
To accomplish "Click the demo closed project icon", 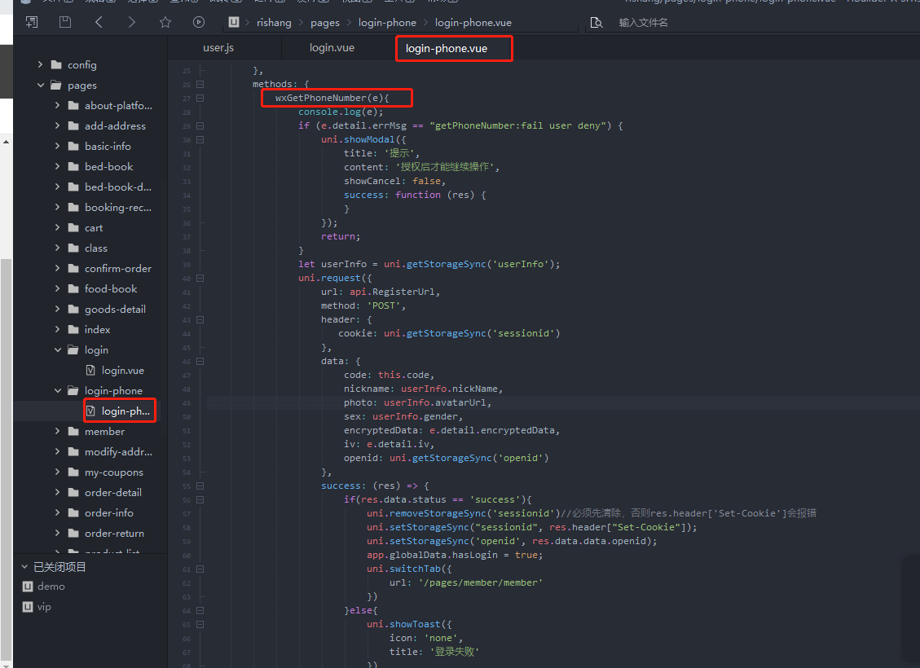I will coord(28,587).
